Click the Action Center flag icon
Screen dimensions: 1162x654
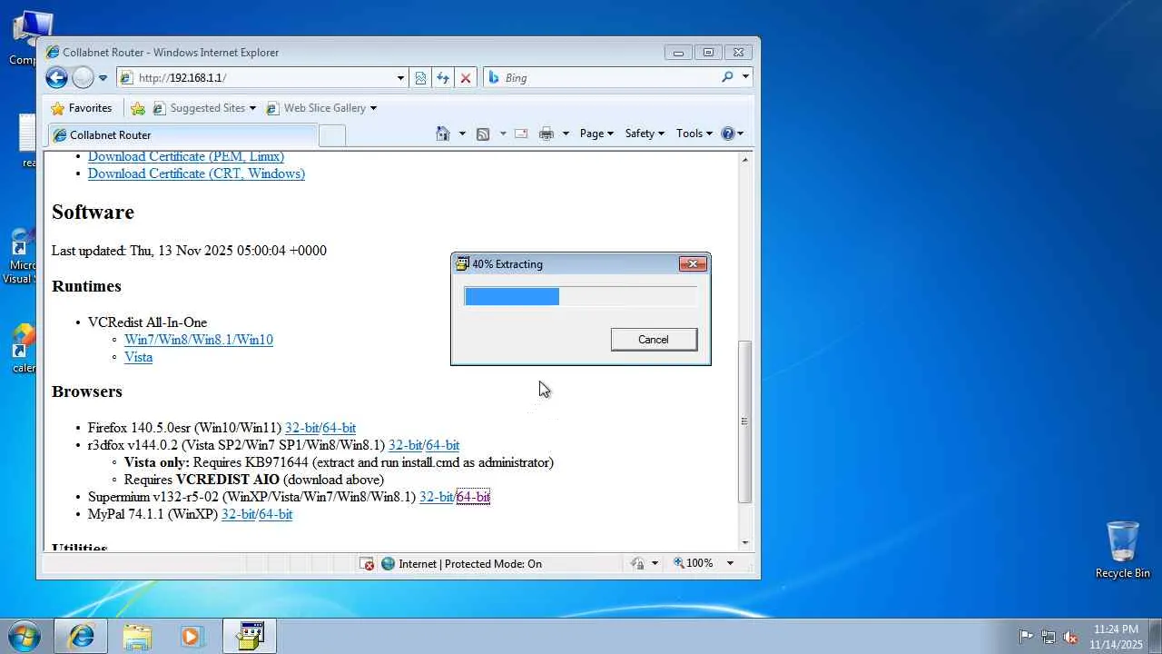pyautogui.click(x=1026, y=637)
